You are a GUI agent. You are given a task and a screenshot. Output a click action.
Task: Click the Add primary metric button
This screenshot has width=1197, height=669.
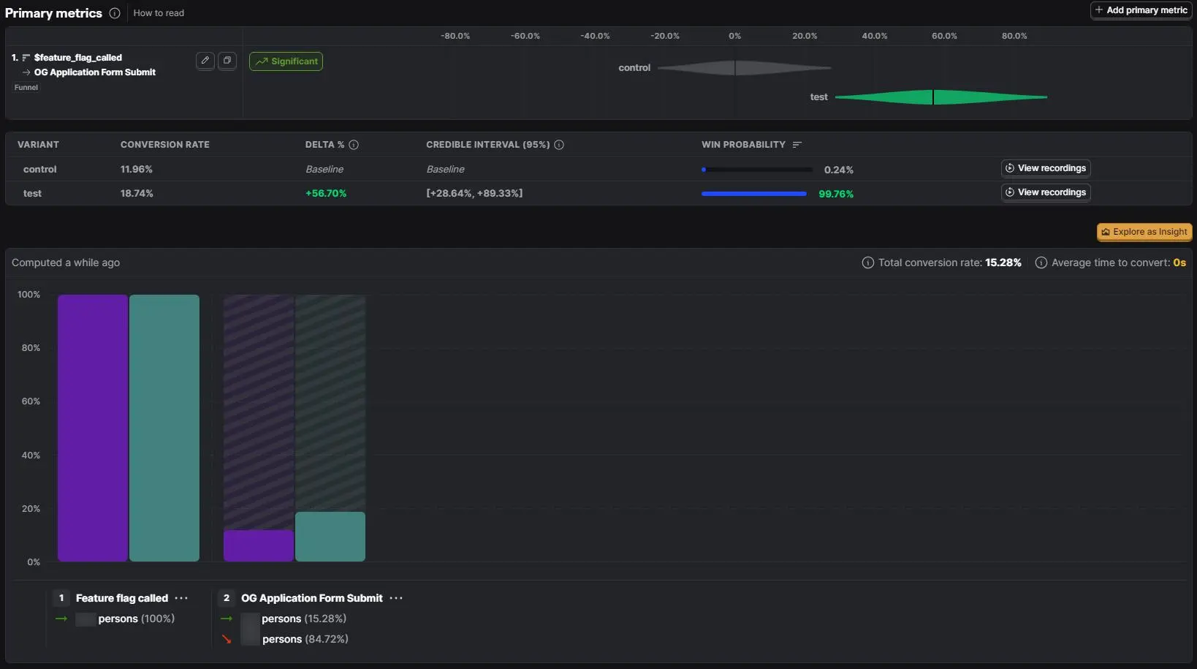[1141, 10]
